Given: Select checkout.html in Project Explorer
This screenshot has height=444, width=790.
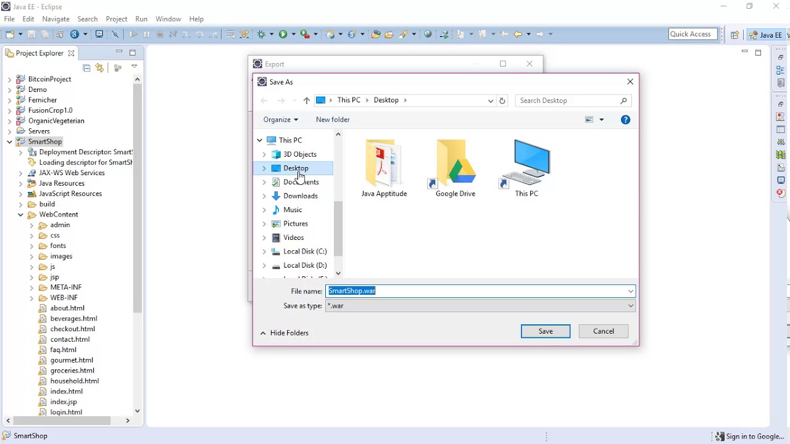Looking at the screenshot, I should pyautogui.click(x=72, y=329).
